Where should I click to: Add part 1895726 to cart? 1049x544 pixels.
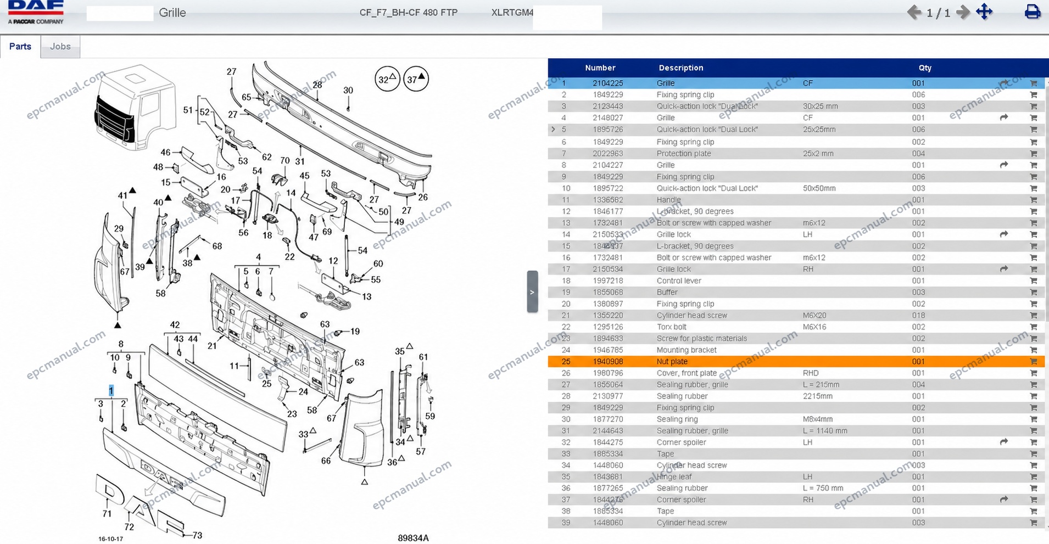click(x=1033, y=130)
